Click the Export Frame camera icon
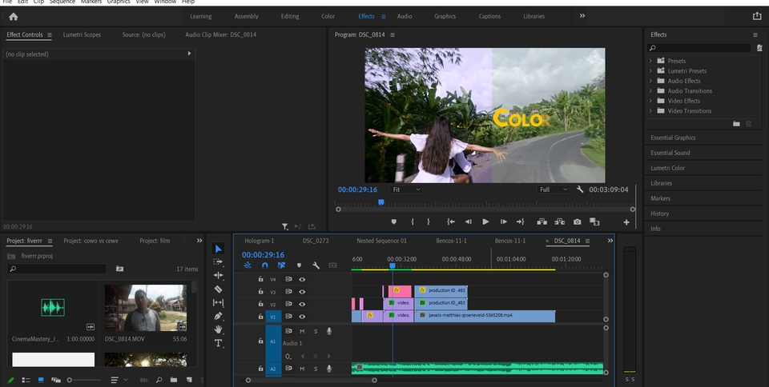This screenshot has height=387, width=769. click(x=578, y=221)
